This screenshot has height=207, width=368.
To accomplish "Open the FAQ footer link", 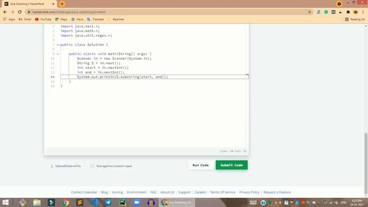I will tap(154, 192).
